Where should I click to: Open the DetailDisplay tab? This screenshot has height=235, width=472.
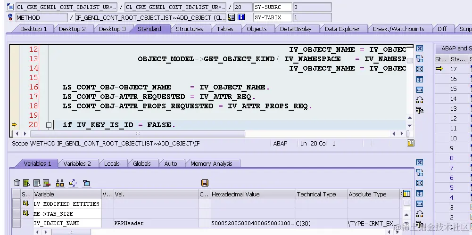[x=296, y=29]
